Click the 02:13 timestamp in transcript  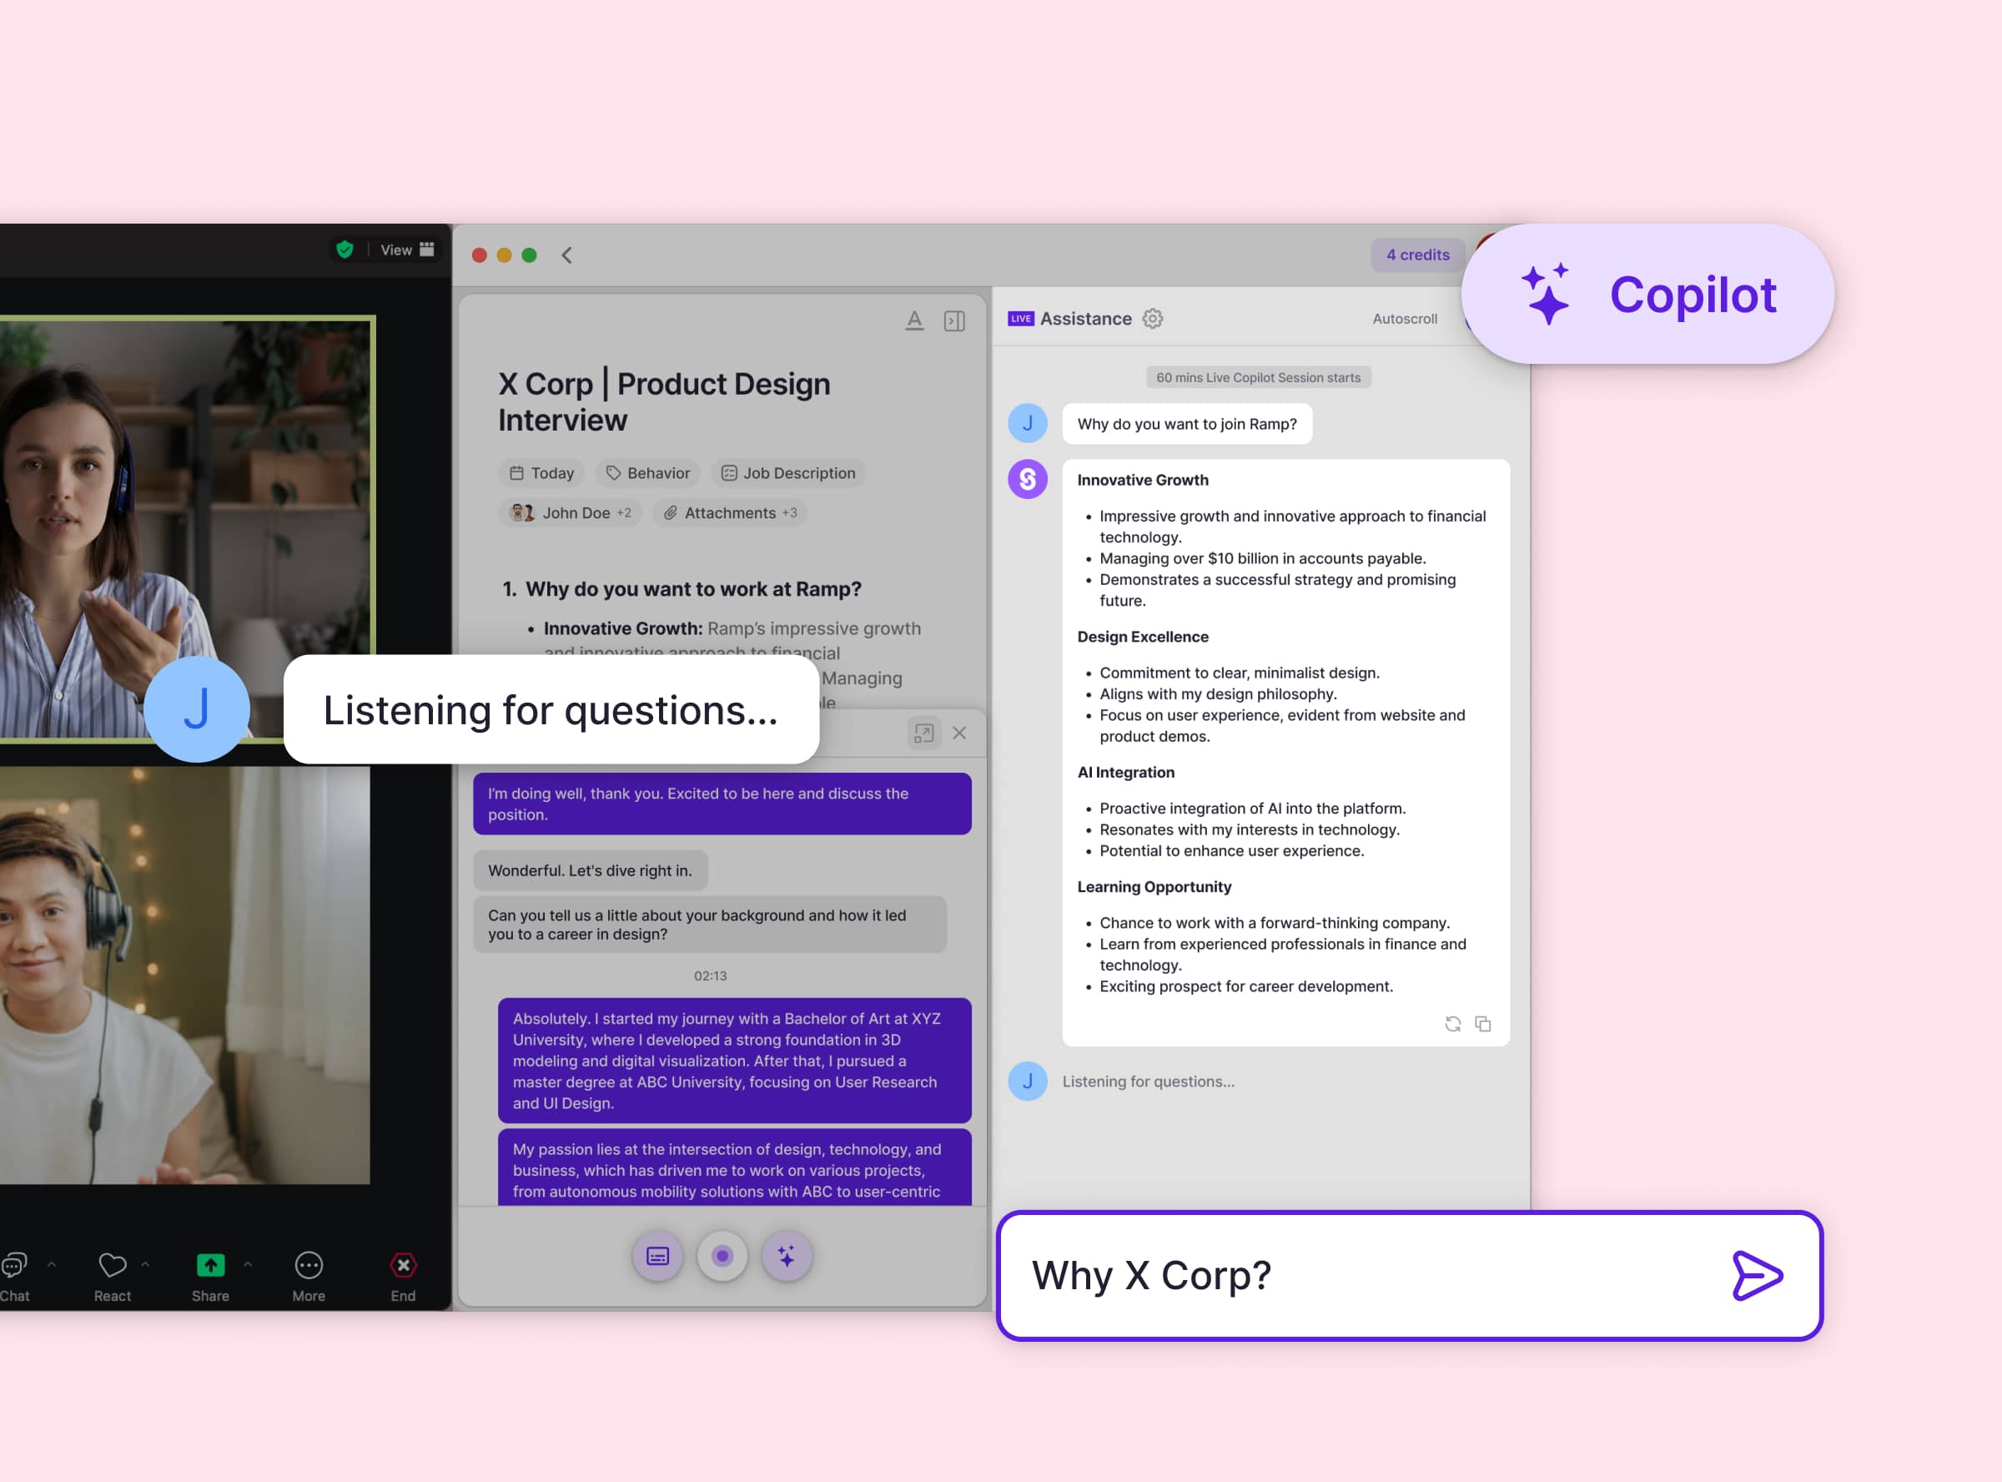point(710,976)
